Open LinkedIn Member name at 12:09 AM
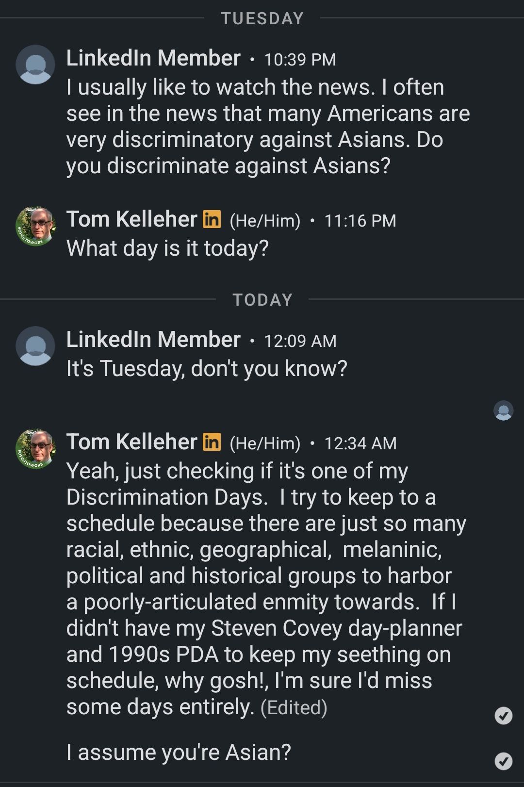Image resolution: width=524 pixels, height=787 pixels. coord(153,340)
